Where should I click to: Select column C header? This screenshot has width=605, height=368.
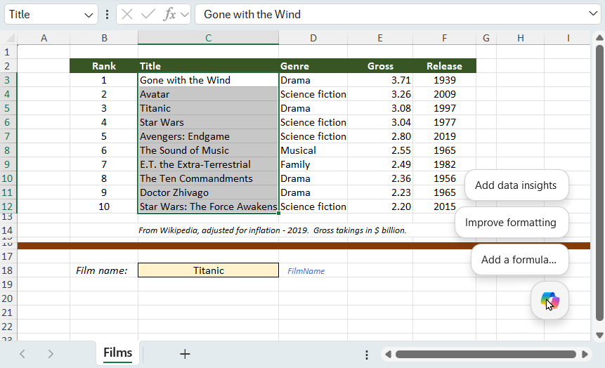(209, 38)
